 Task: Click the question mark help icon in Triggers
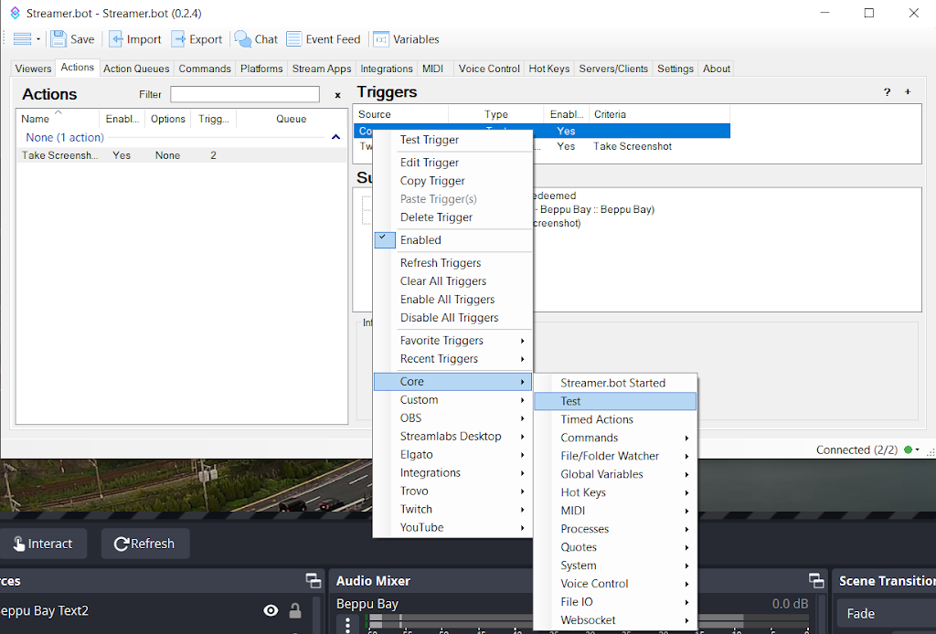tap(887, 92)
